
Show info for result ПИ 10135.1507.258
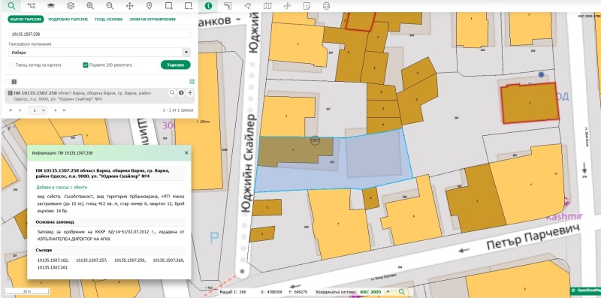pyautogui.click(x=181, y=92)
